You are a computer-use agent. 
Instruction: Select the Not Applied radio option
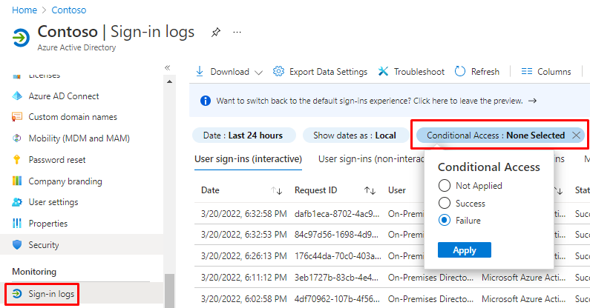click(x=445, y=186)
